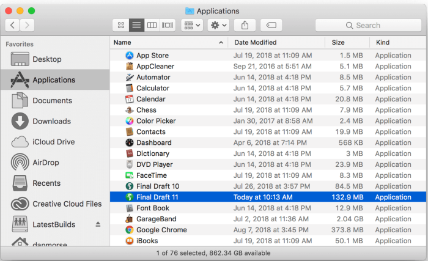Sort the list by Name column
Screen dimensions: 428x261
coord(165,43)
